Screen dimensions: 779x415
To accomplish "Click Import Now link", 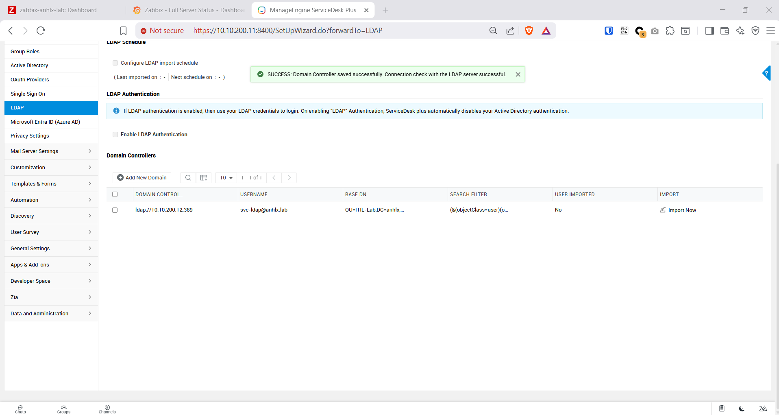I will (681, 210).
